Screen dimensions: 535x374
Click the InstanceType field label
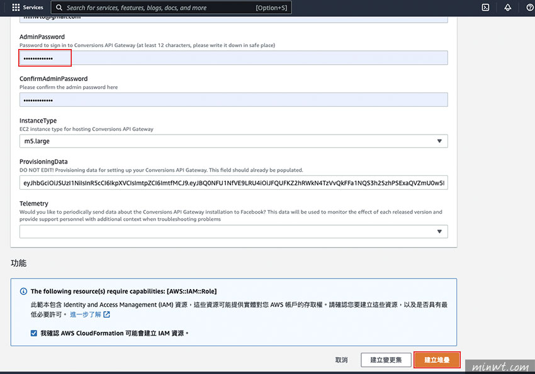[x=38, y=121]
